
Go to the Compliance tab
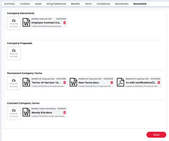point(103,4)
